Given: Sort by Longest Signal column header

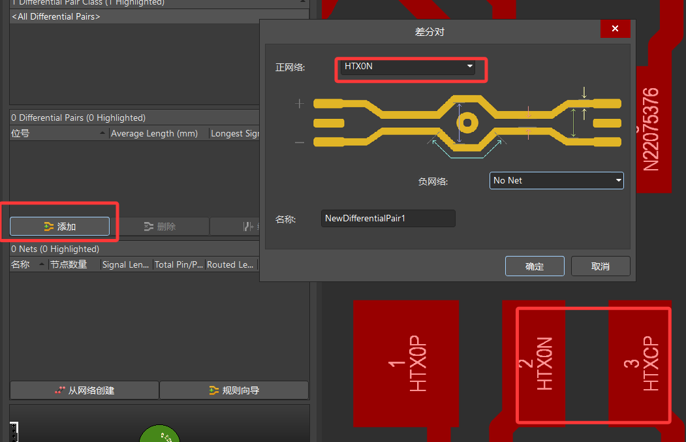Looking at the screenshot, I should click(x=234, y=133).
